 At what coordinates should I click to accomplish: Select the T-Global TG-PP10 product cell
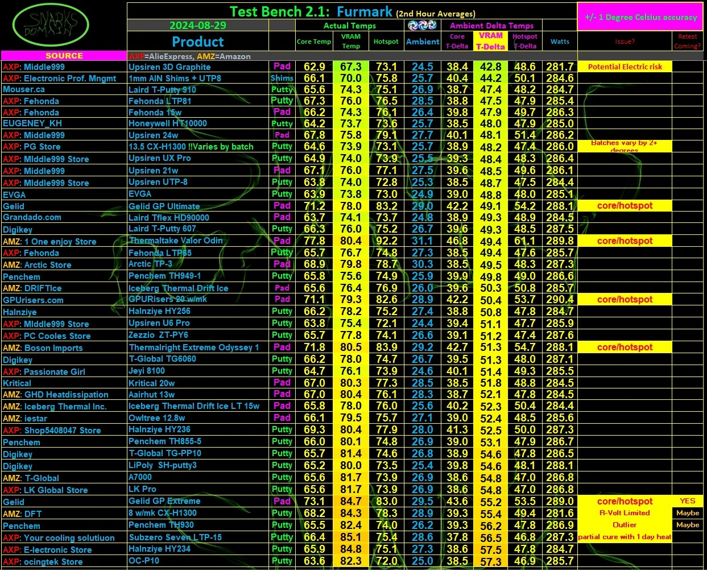click(x=198, y=453)
